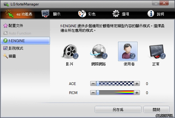Choose the 網際網路 globe mode icon
Image resolution: width=175 pixels, height=118 pixels.
coord(99,51)
